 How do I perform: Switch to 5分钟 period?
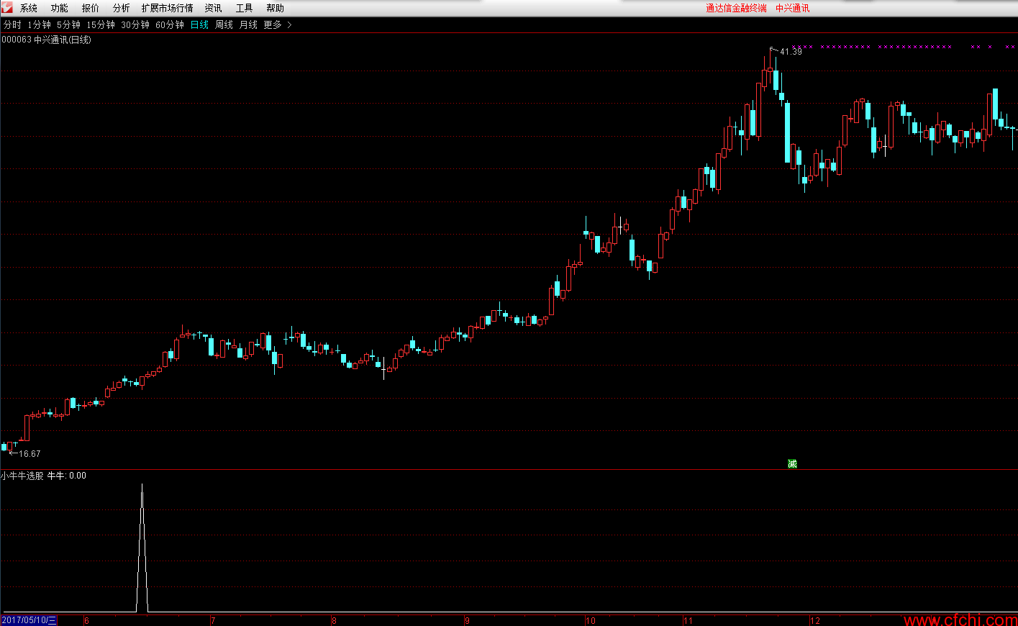coord(69,24)
